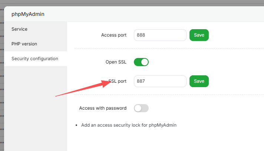Open the Service tab

(x=20, y=29)
